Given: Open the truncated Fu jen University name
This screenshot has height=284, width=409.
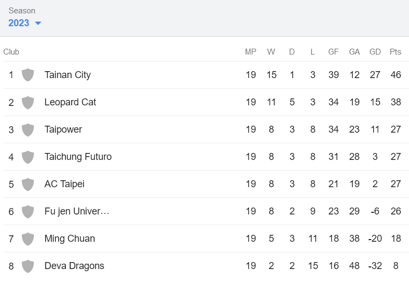Looking at the screenshot, I should click(x=77, y=211).
